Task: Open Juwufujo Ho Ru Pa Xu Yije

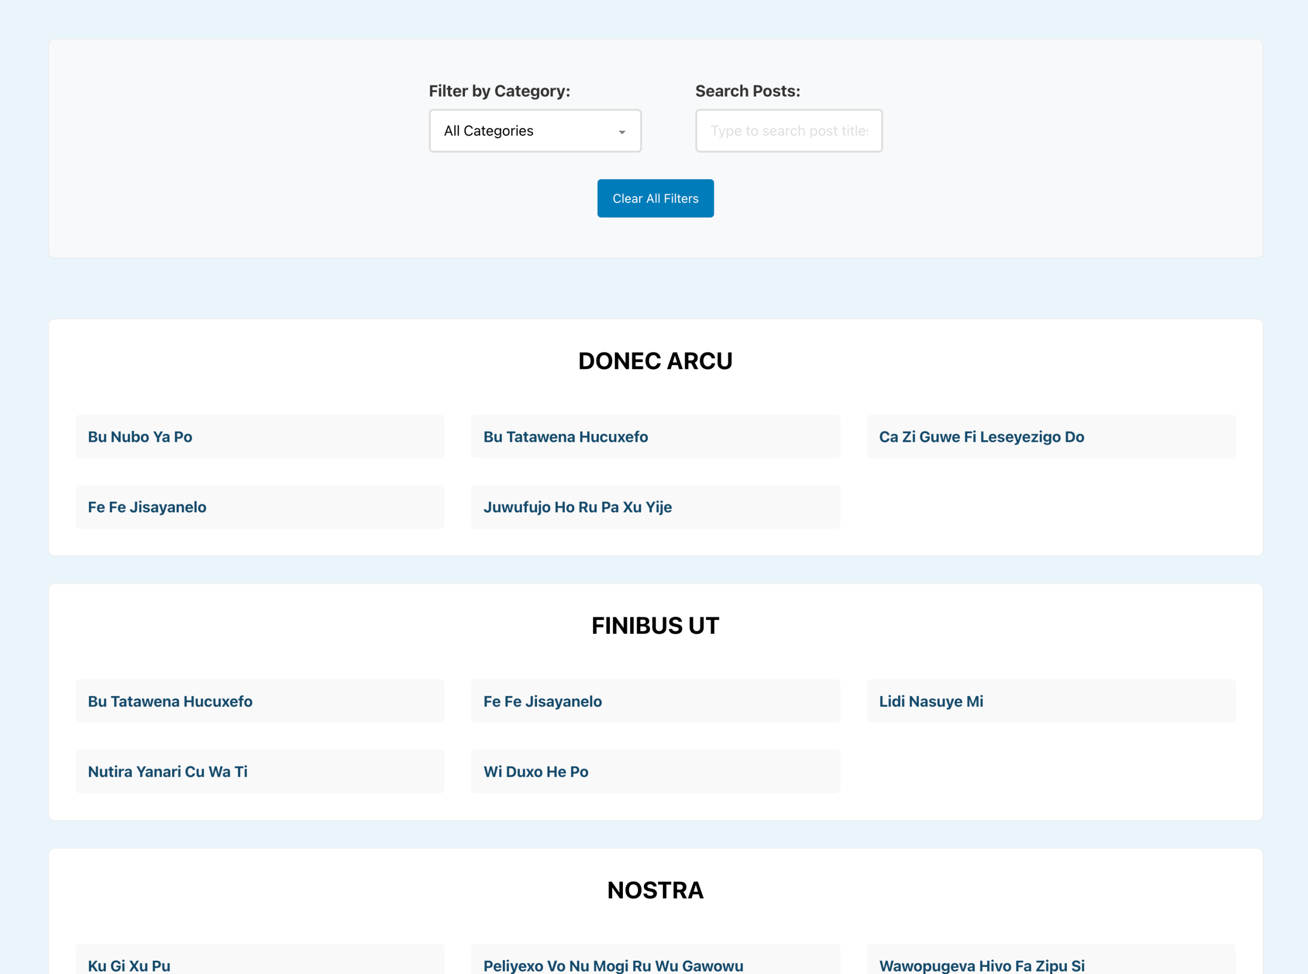Action: pos(577,507)
